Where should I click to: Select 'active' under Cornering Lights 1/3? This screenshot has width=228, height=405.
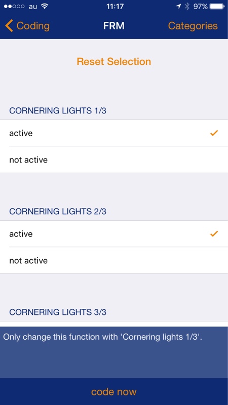114,133
